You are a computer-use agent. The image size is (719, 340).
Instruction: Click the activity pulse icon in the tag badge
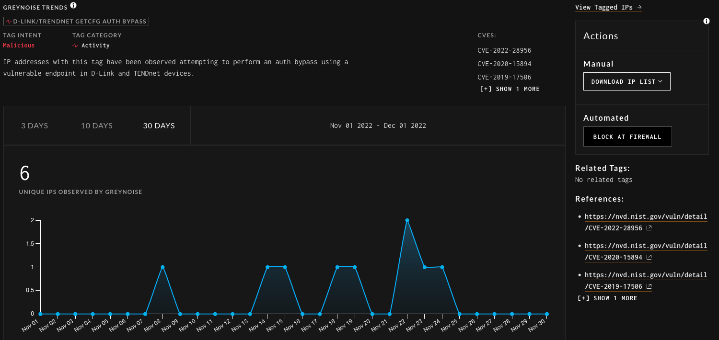click(9, 22)
